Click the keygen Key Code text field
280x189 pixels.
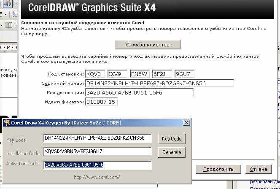97,138
